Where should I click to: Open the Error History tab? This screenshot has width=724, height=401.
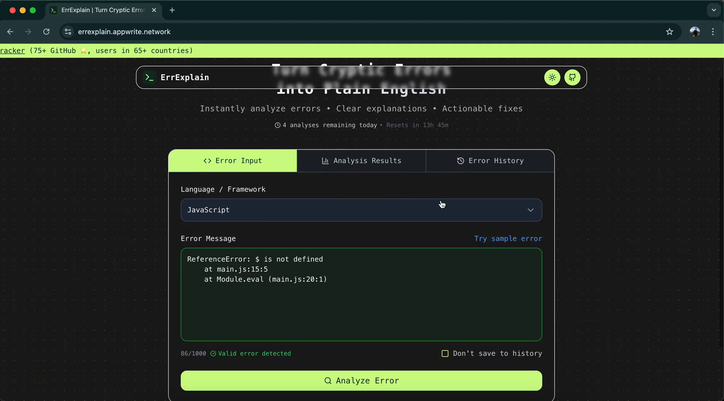[x=490, y=161]
